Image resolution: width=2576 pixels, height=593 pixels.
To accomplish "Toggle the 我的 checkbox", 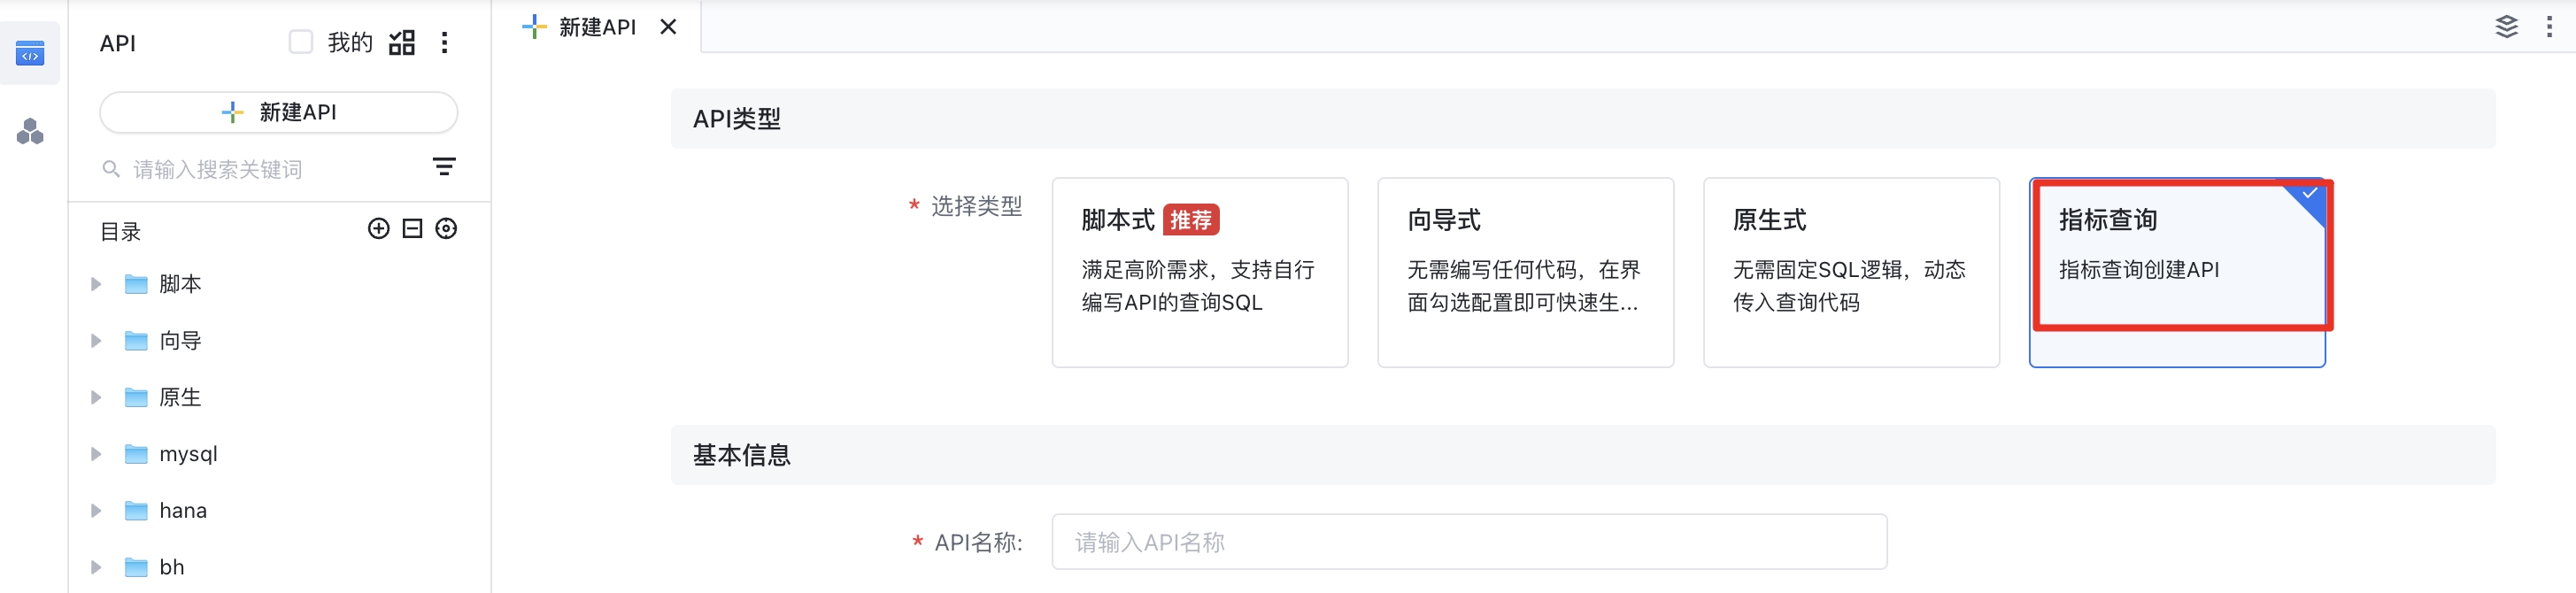I will [x=301, y=42].
